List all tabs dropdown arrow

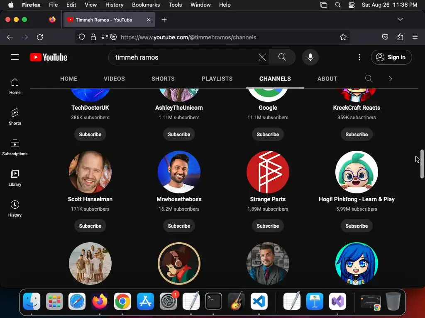click(x=400, y=19)
